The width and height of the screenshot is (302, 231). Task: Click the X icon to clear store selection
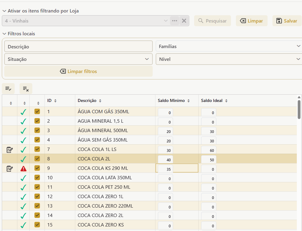(184, 21)
